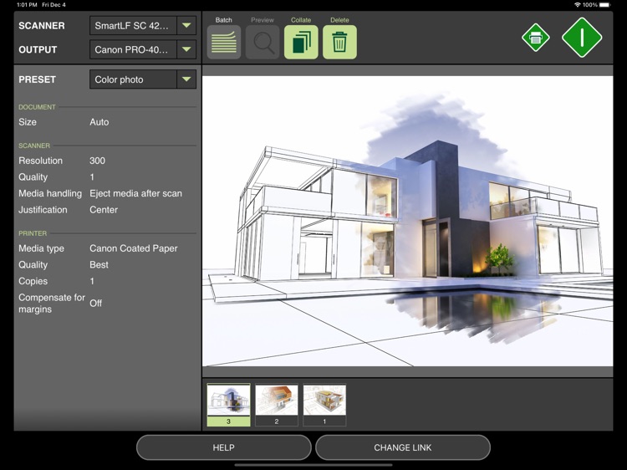
Task: Click the large green start scan diamond
Action: pos(582,37)
